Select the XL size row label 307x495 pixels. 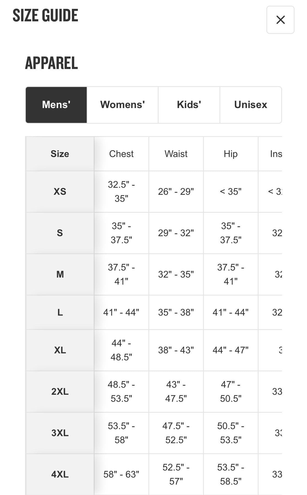pos(60,350)
